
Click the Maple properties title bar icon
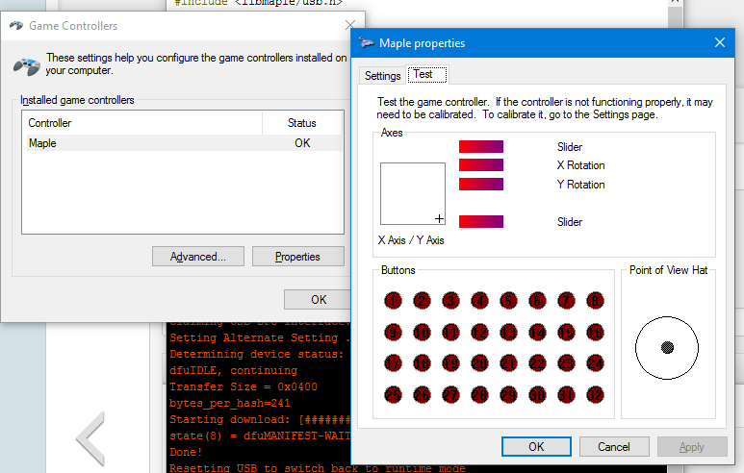click(x=367, y=42)
